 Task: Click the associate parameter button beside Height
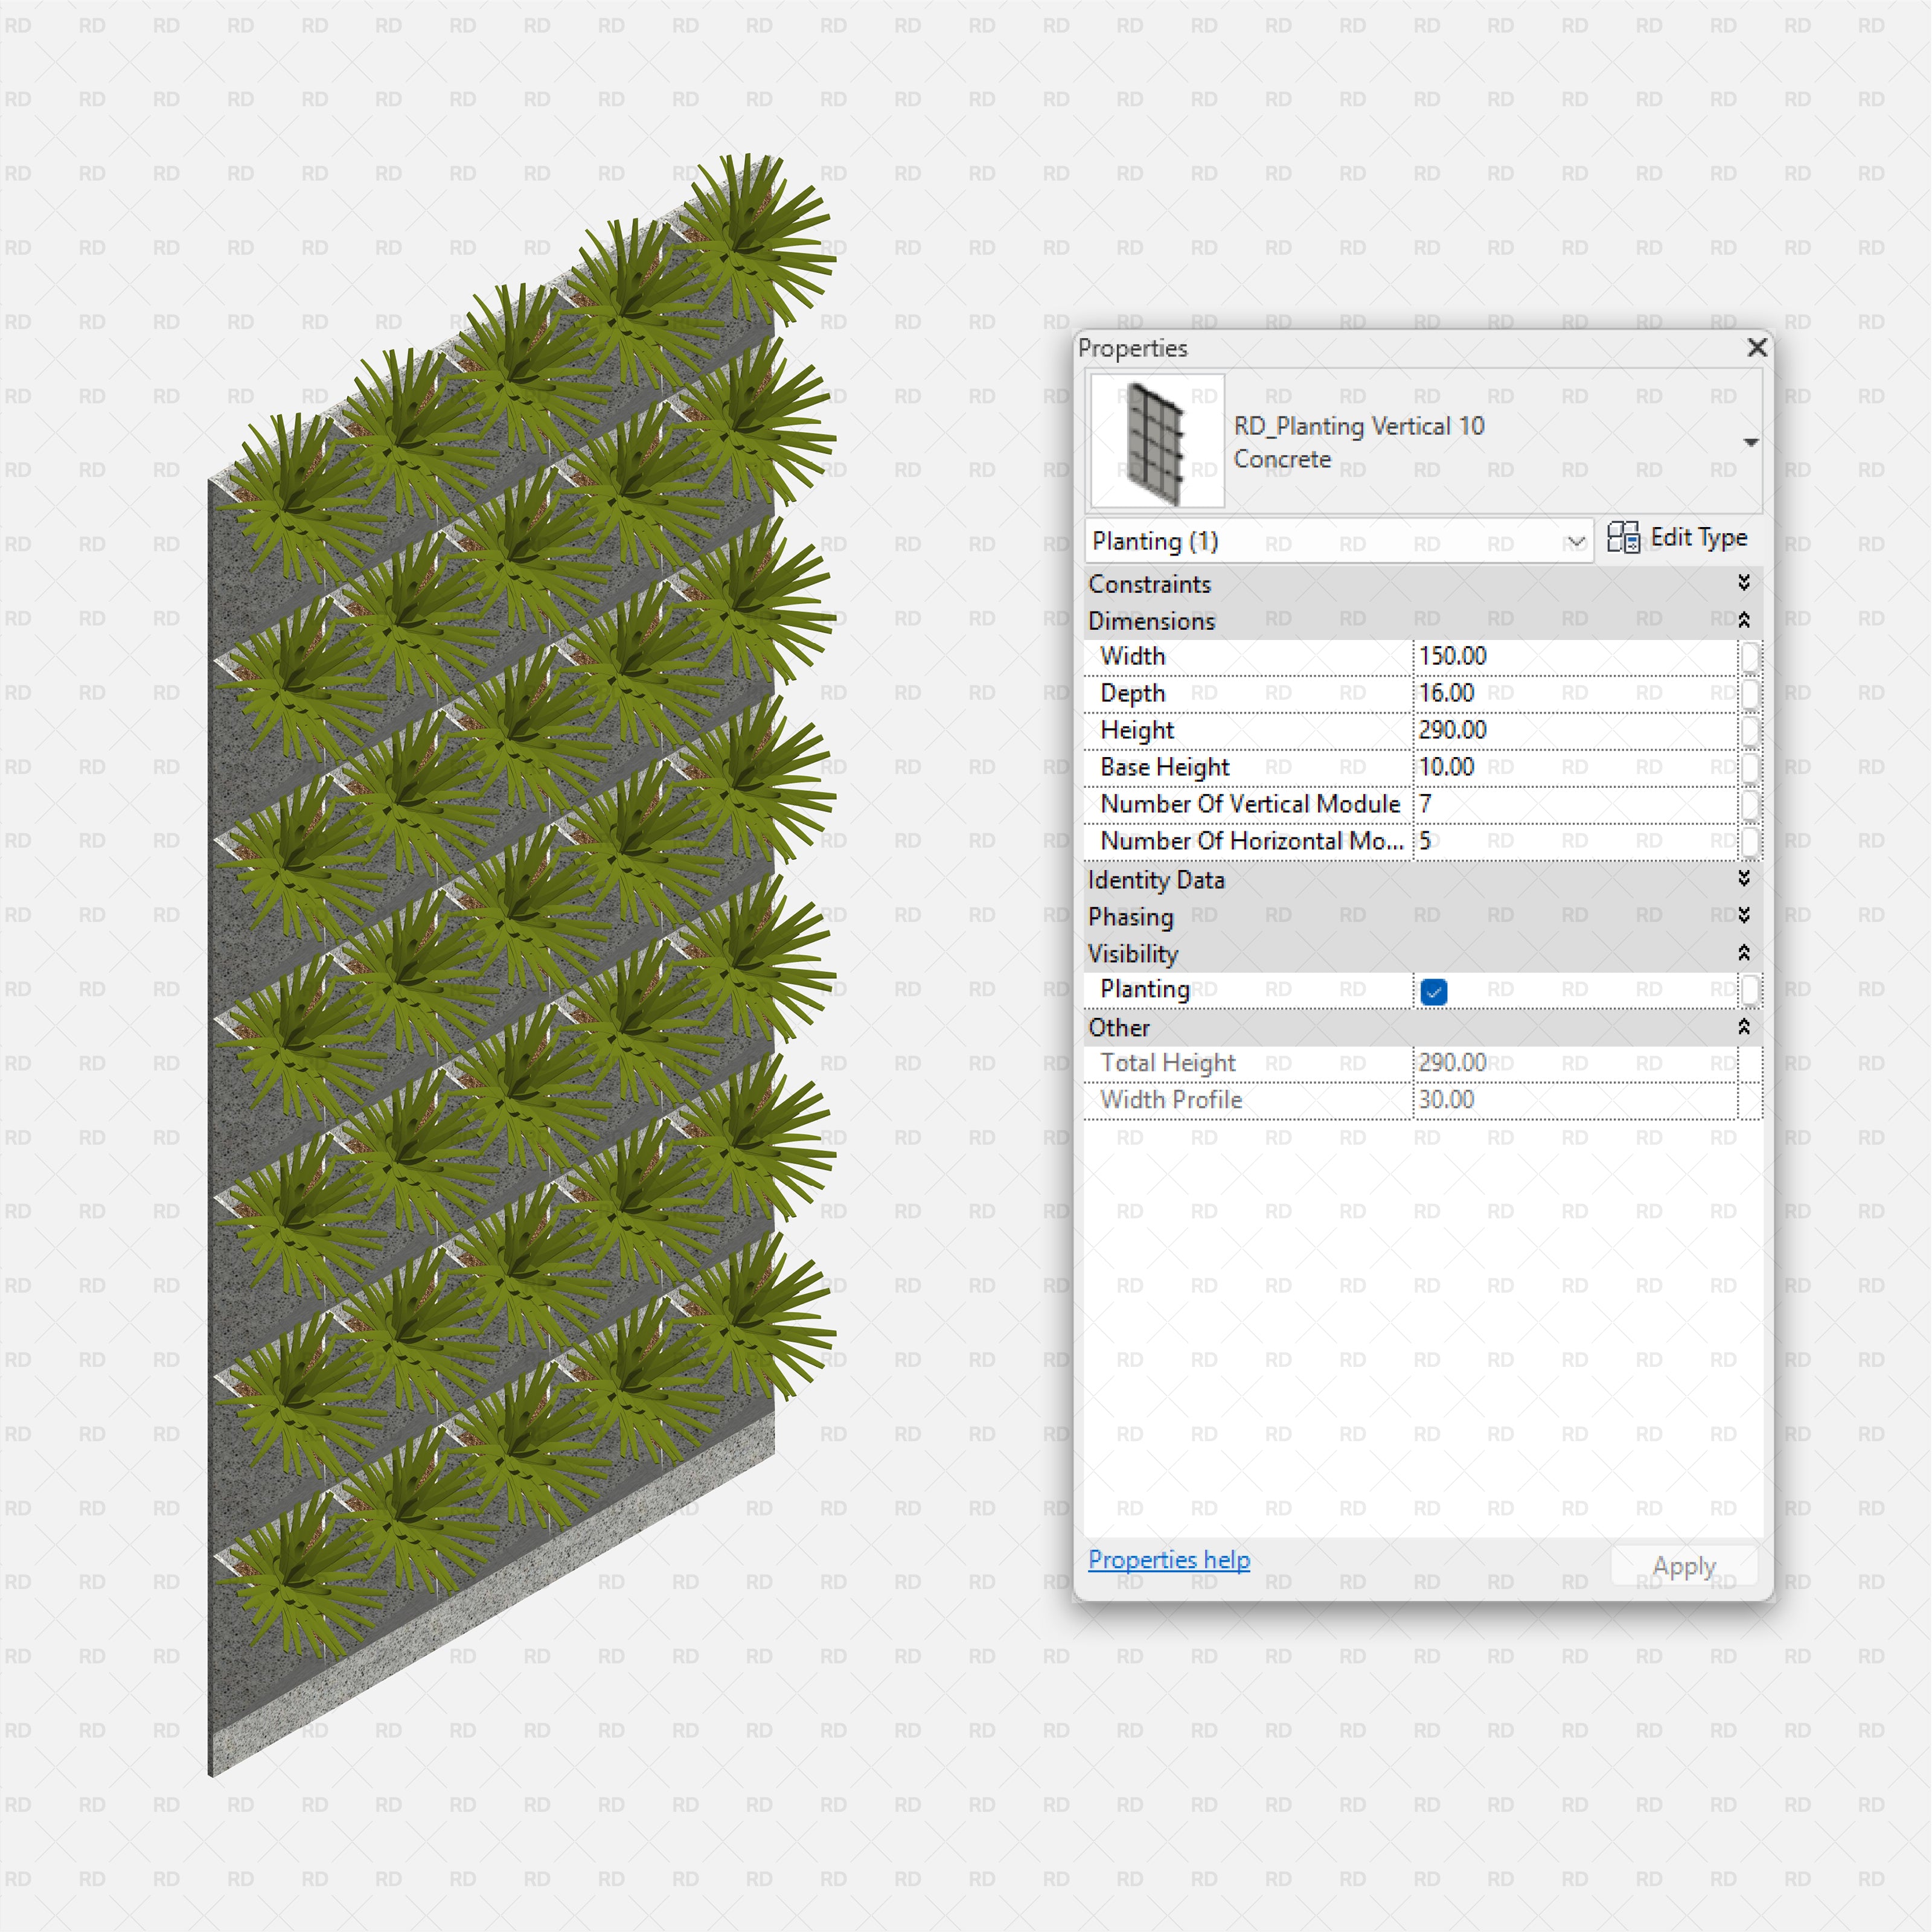coord(1751,730)
